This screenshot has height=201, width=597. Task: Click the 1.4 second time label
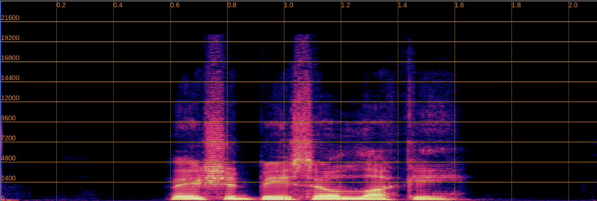(402, 5)
